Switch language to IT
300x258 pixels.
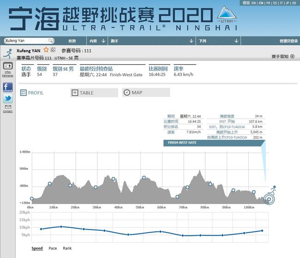pos(281,3)
